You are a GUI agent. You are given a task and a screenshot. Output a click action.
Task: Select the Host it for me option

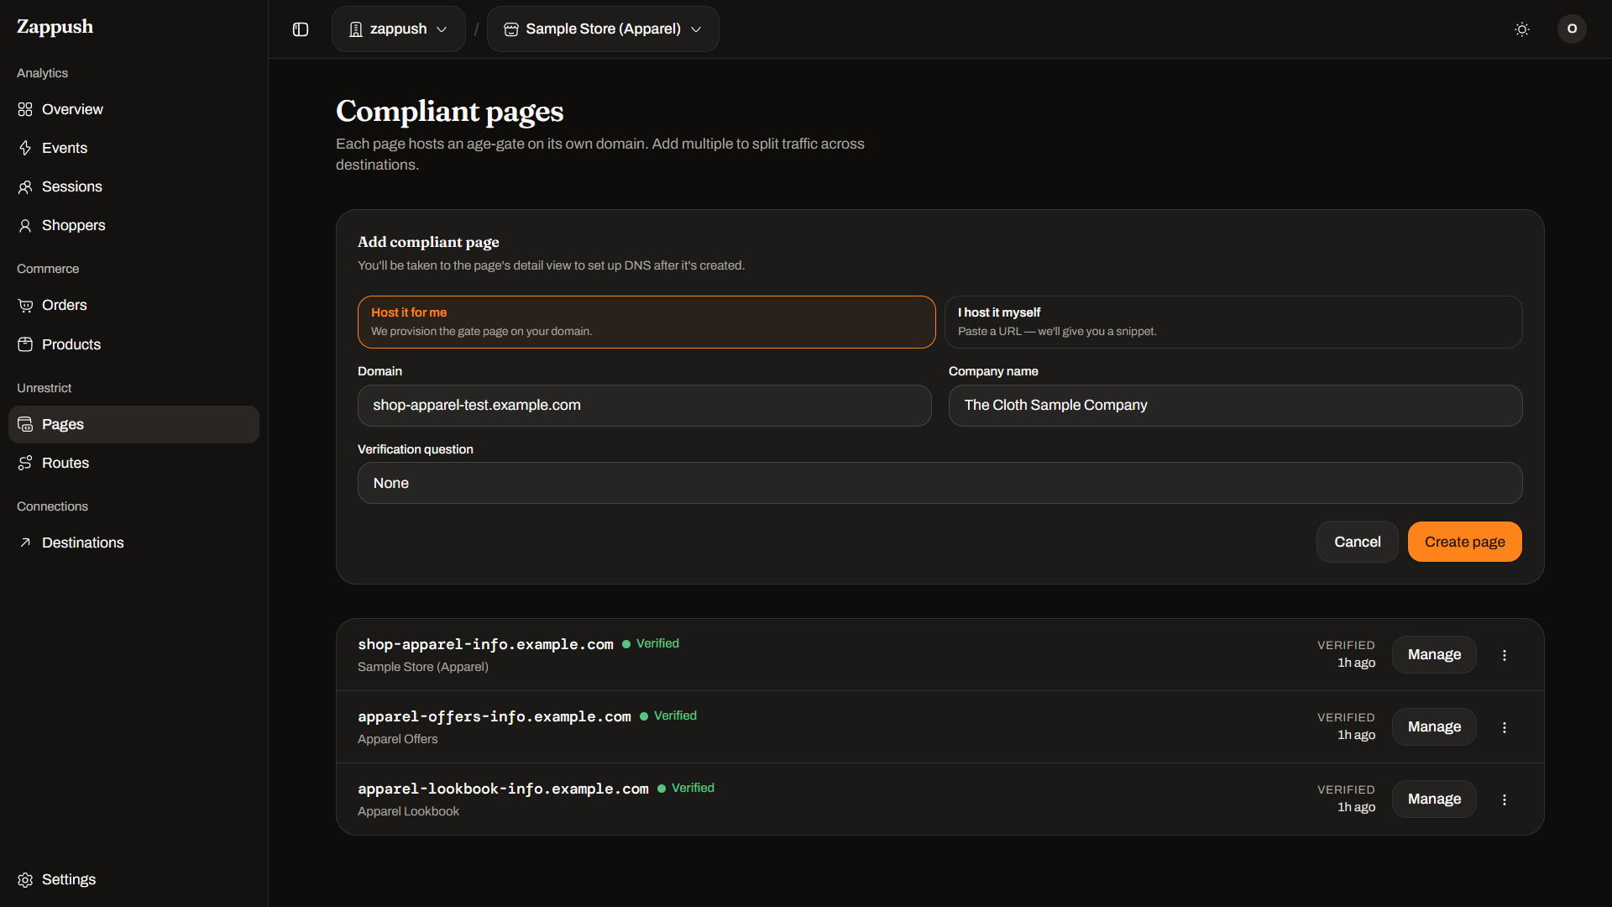646,322
